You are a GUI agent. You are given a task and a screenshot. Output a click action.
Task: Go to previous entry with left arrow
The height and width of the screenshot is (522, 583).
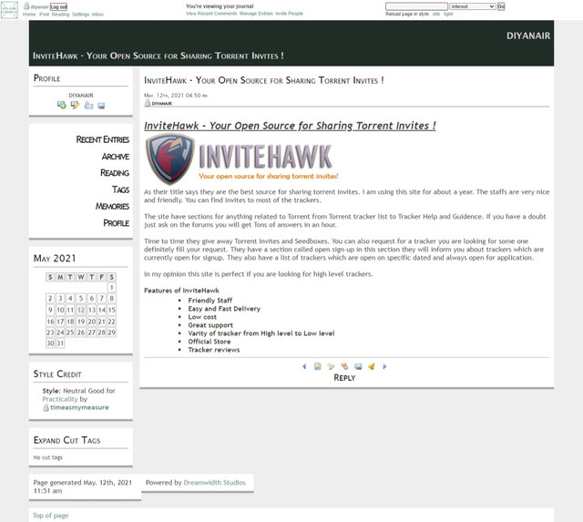point(304,366)
